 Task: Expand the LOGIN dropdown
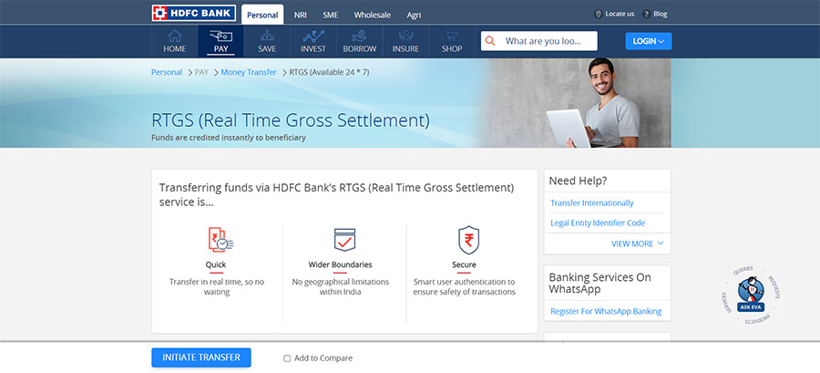(649, 41)
